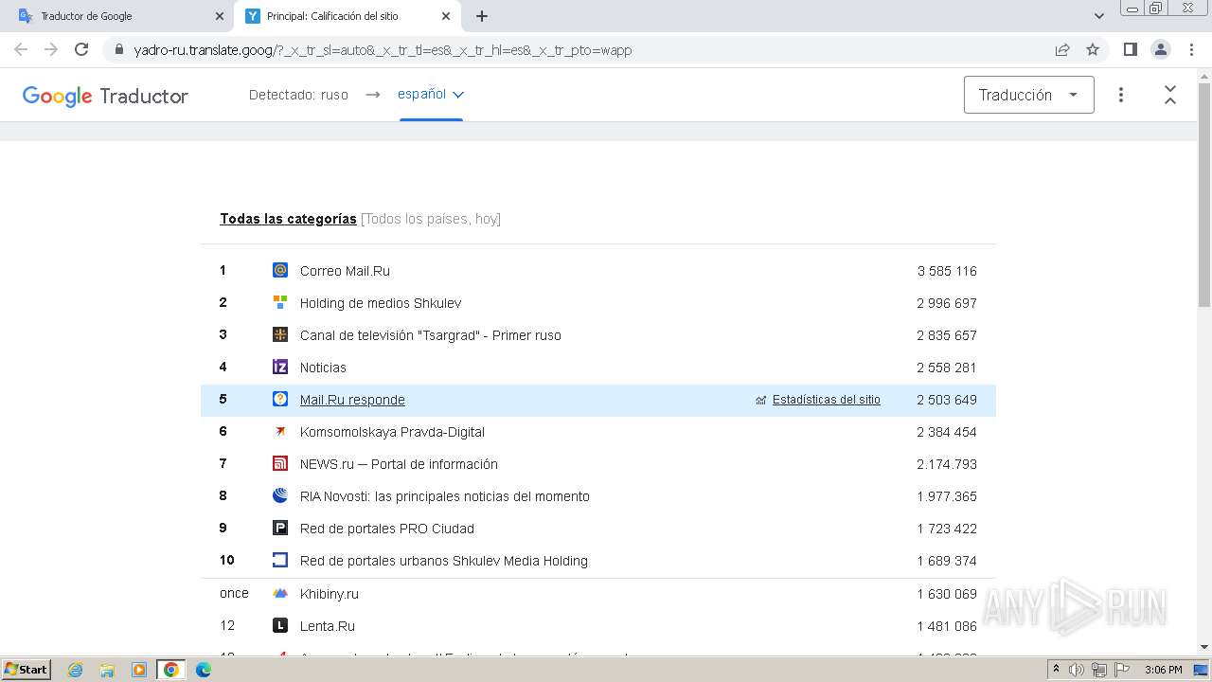Viewport: 1212px width, 682px height.
Task: Go back using the browser back arrow
Action: [x=21, y=49]
